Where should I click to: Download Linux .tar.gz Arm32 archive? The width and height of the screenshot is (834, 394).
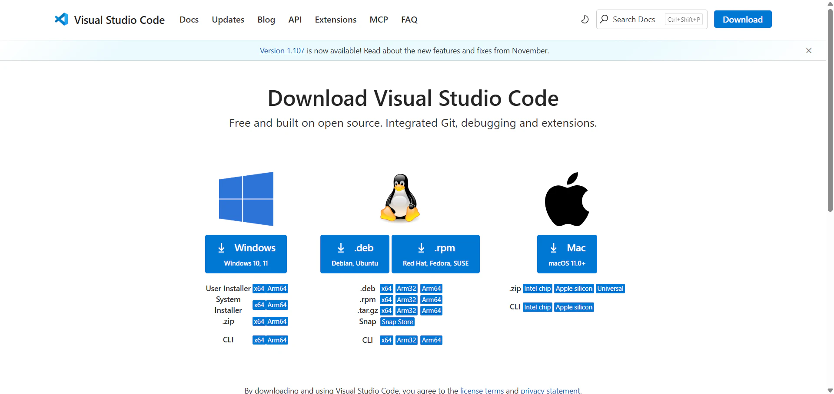tap(407, 311)
